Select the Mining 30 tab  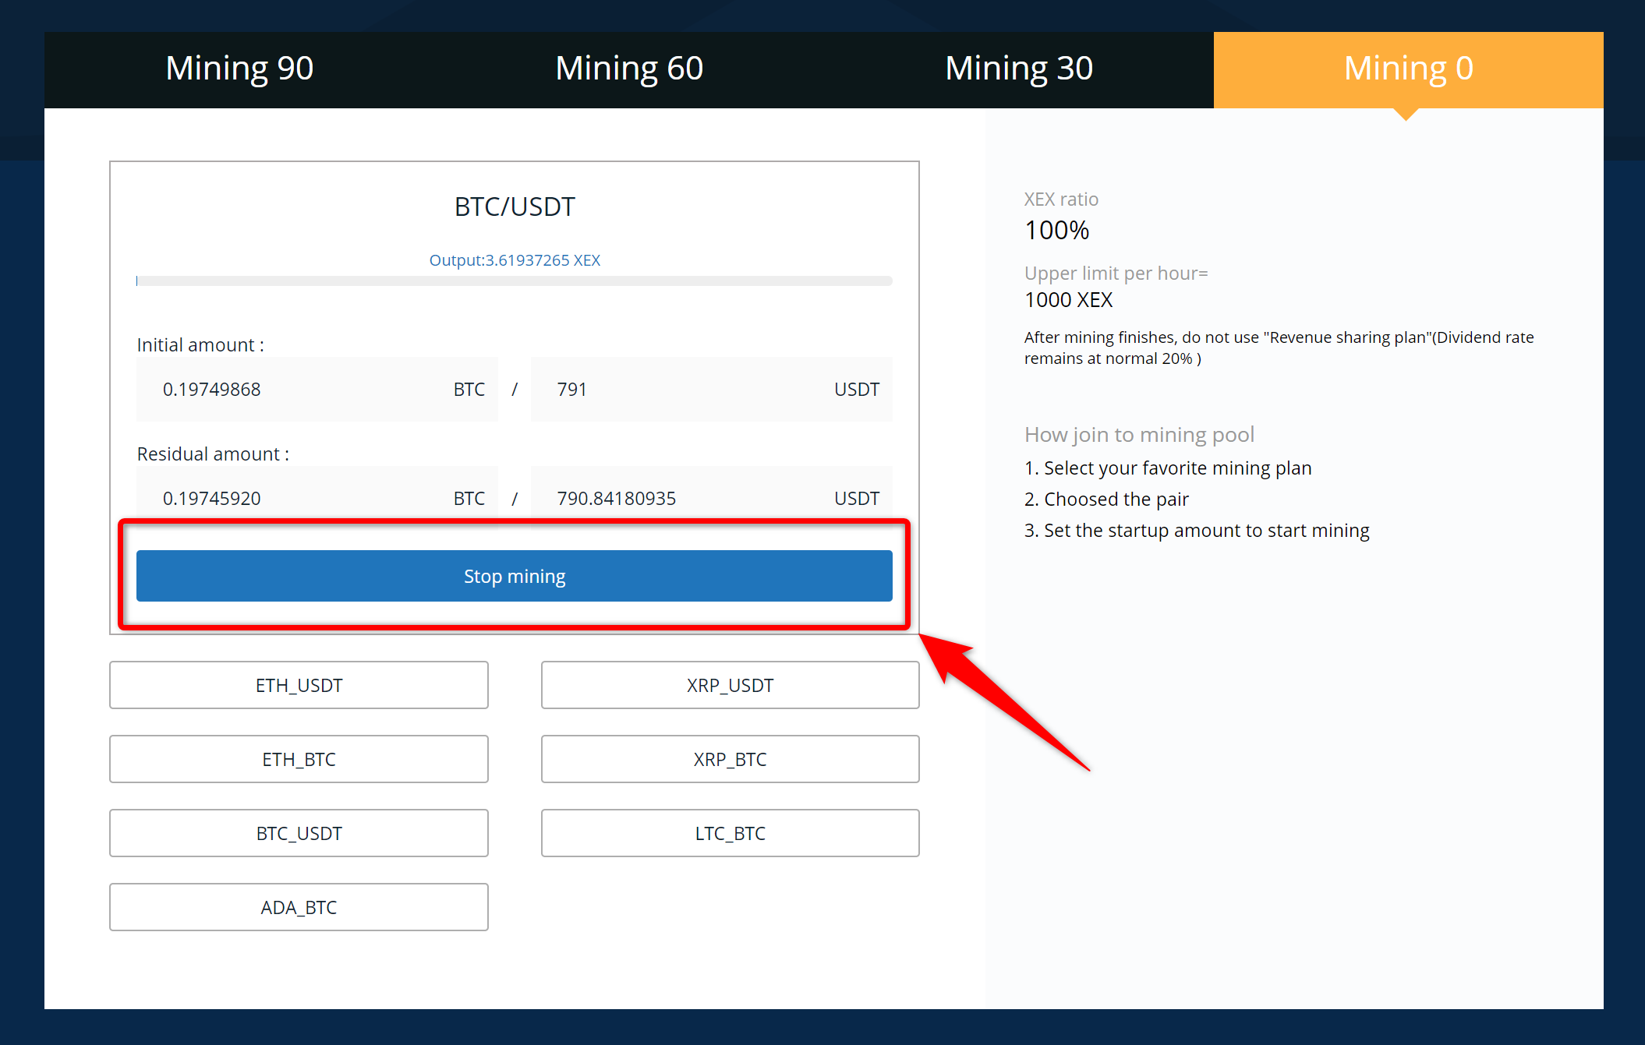(1019, 69)
